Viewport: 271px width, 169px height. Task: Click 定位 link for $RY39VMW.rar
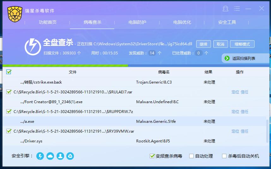(x=235, y=131)
